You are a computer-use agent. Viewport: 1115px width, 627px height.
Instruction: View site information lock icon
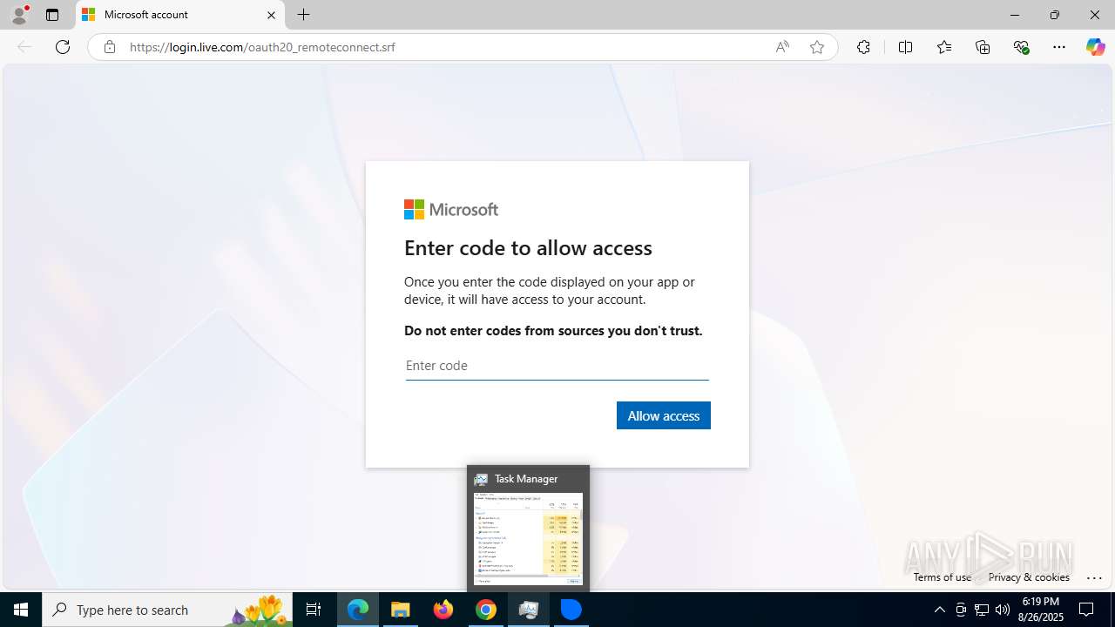(109, 47)
